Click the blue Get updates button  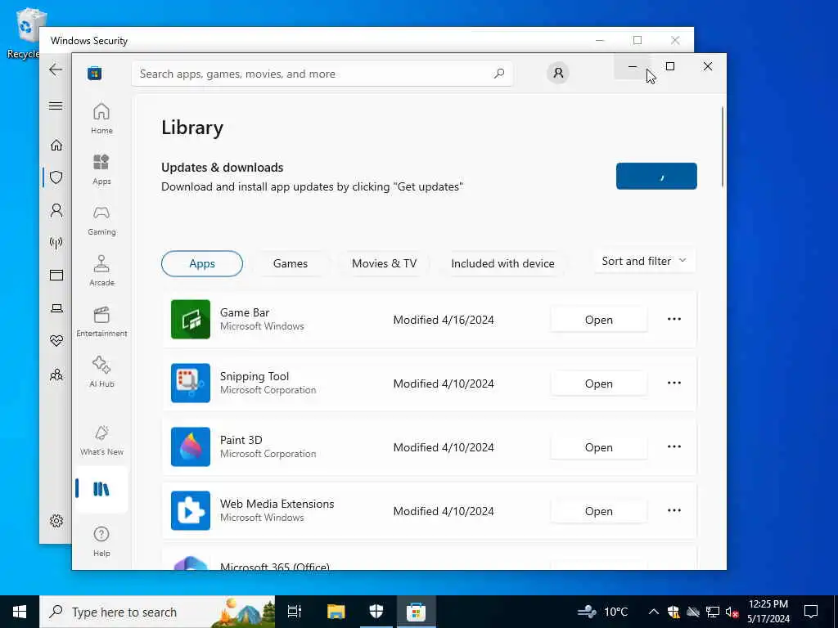pyautogui.click(x=656, y=176)
